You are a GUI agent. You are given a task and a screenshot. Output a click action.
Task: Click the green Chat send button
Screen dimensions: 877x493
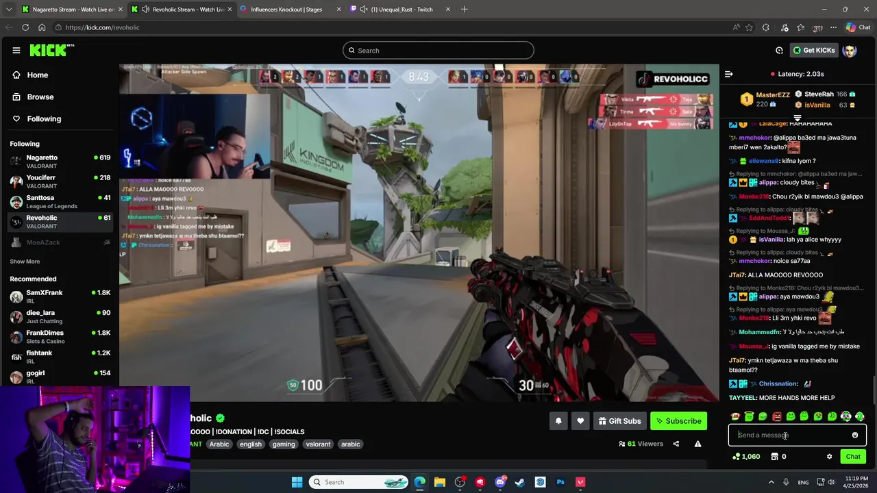pyautogui.click(x=853, y=457)
